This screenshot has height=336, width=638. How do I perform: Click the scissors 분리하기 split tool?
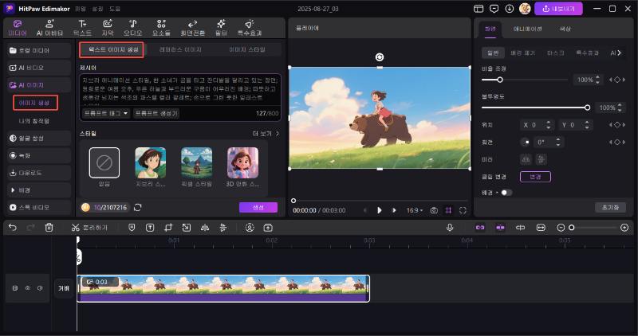coord(89,228)
